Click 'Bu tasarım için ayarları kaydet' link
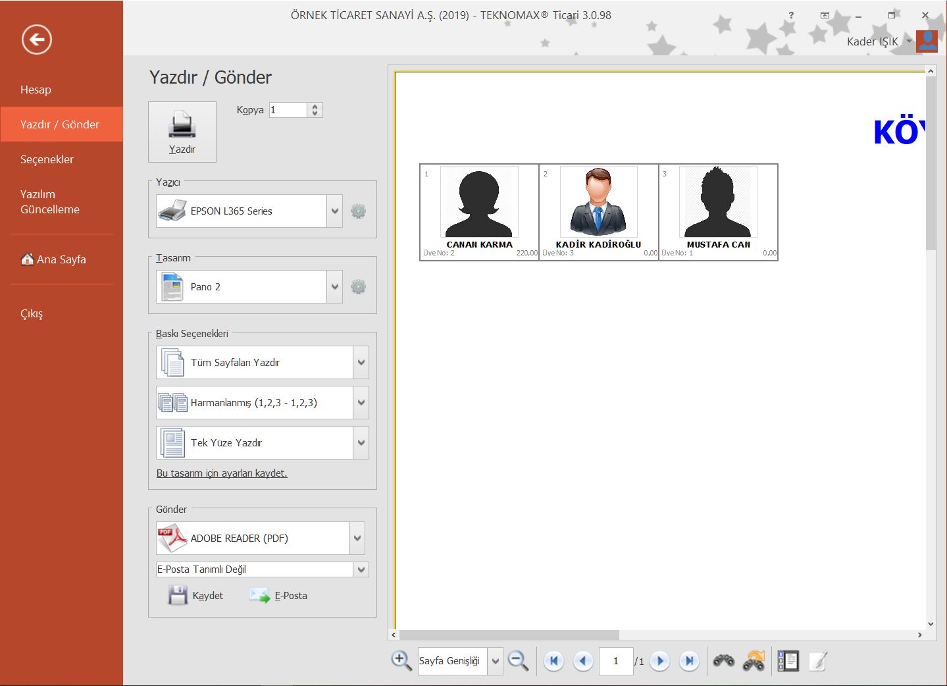Viewport: 947px width, 686px height. (222, 473)
